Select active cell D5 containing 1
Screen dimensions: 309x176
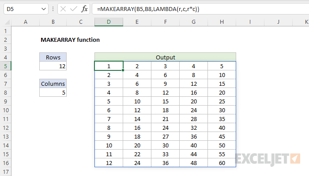click(x=109, y=66)
